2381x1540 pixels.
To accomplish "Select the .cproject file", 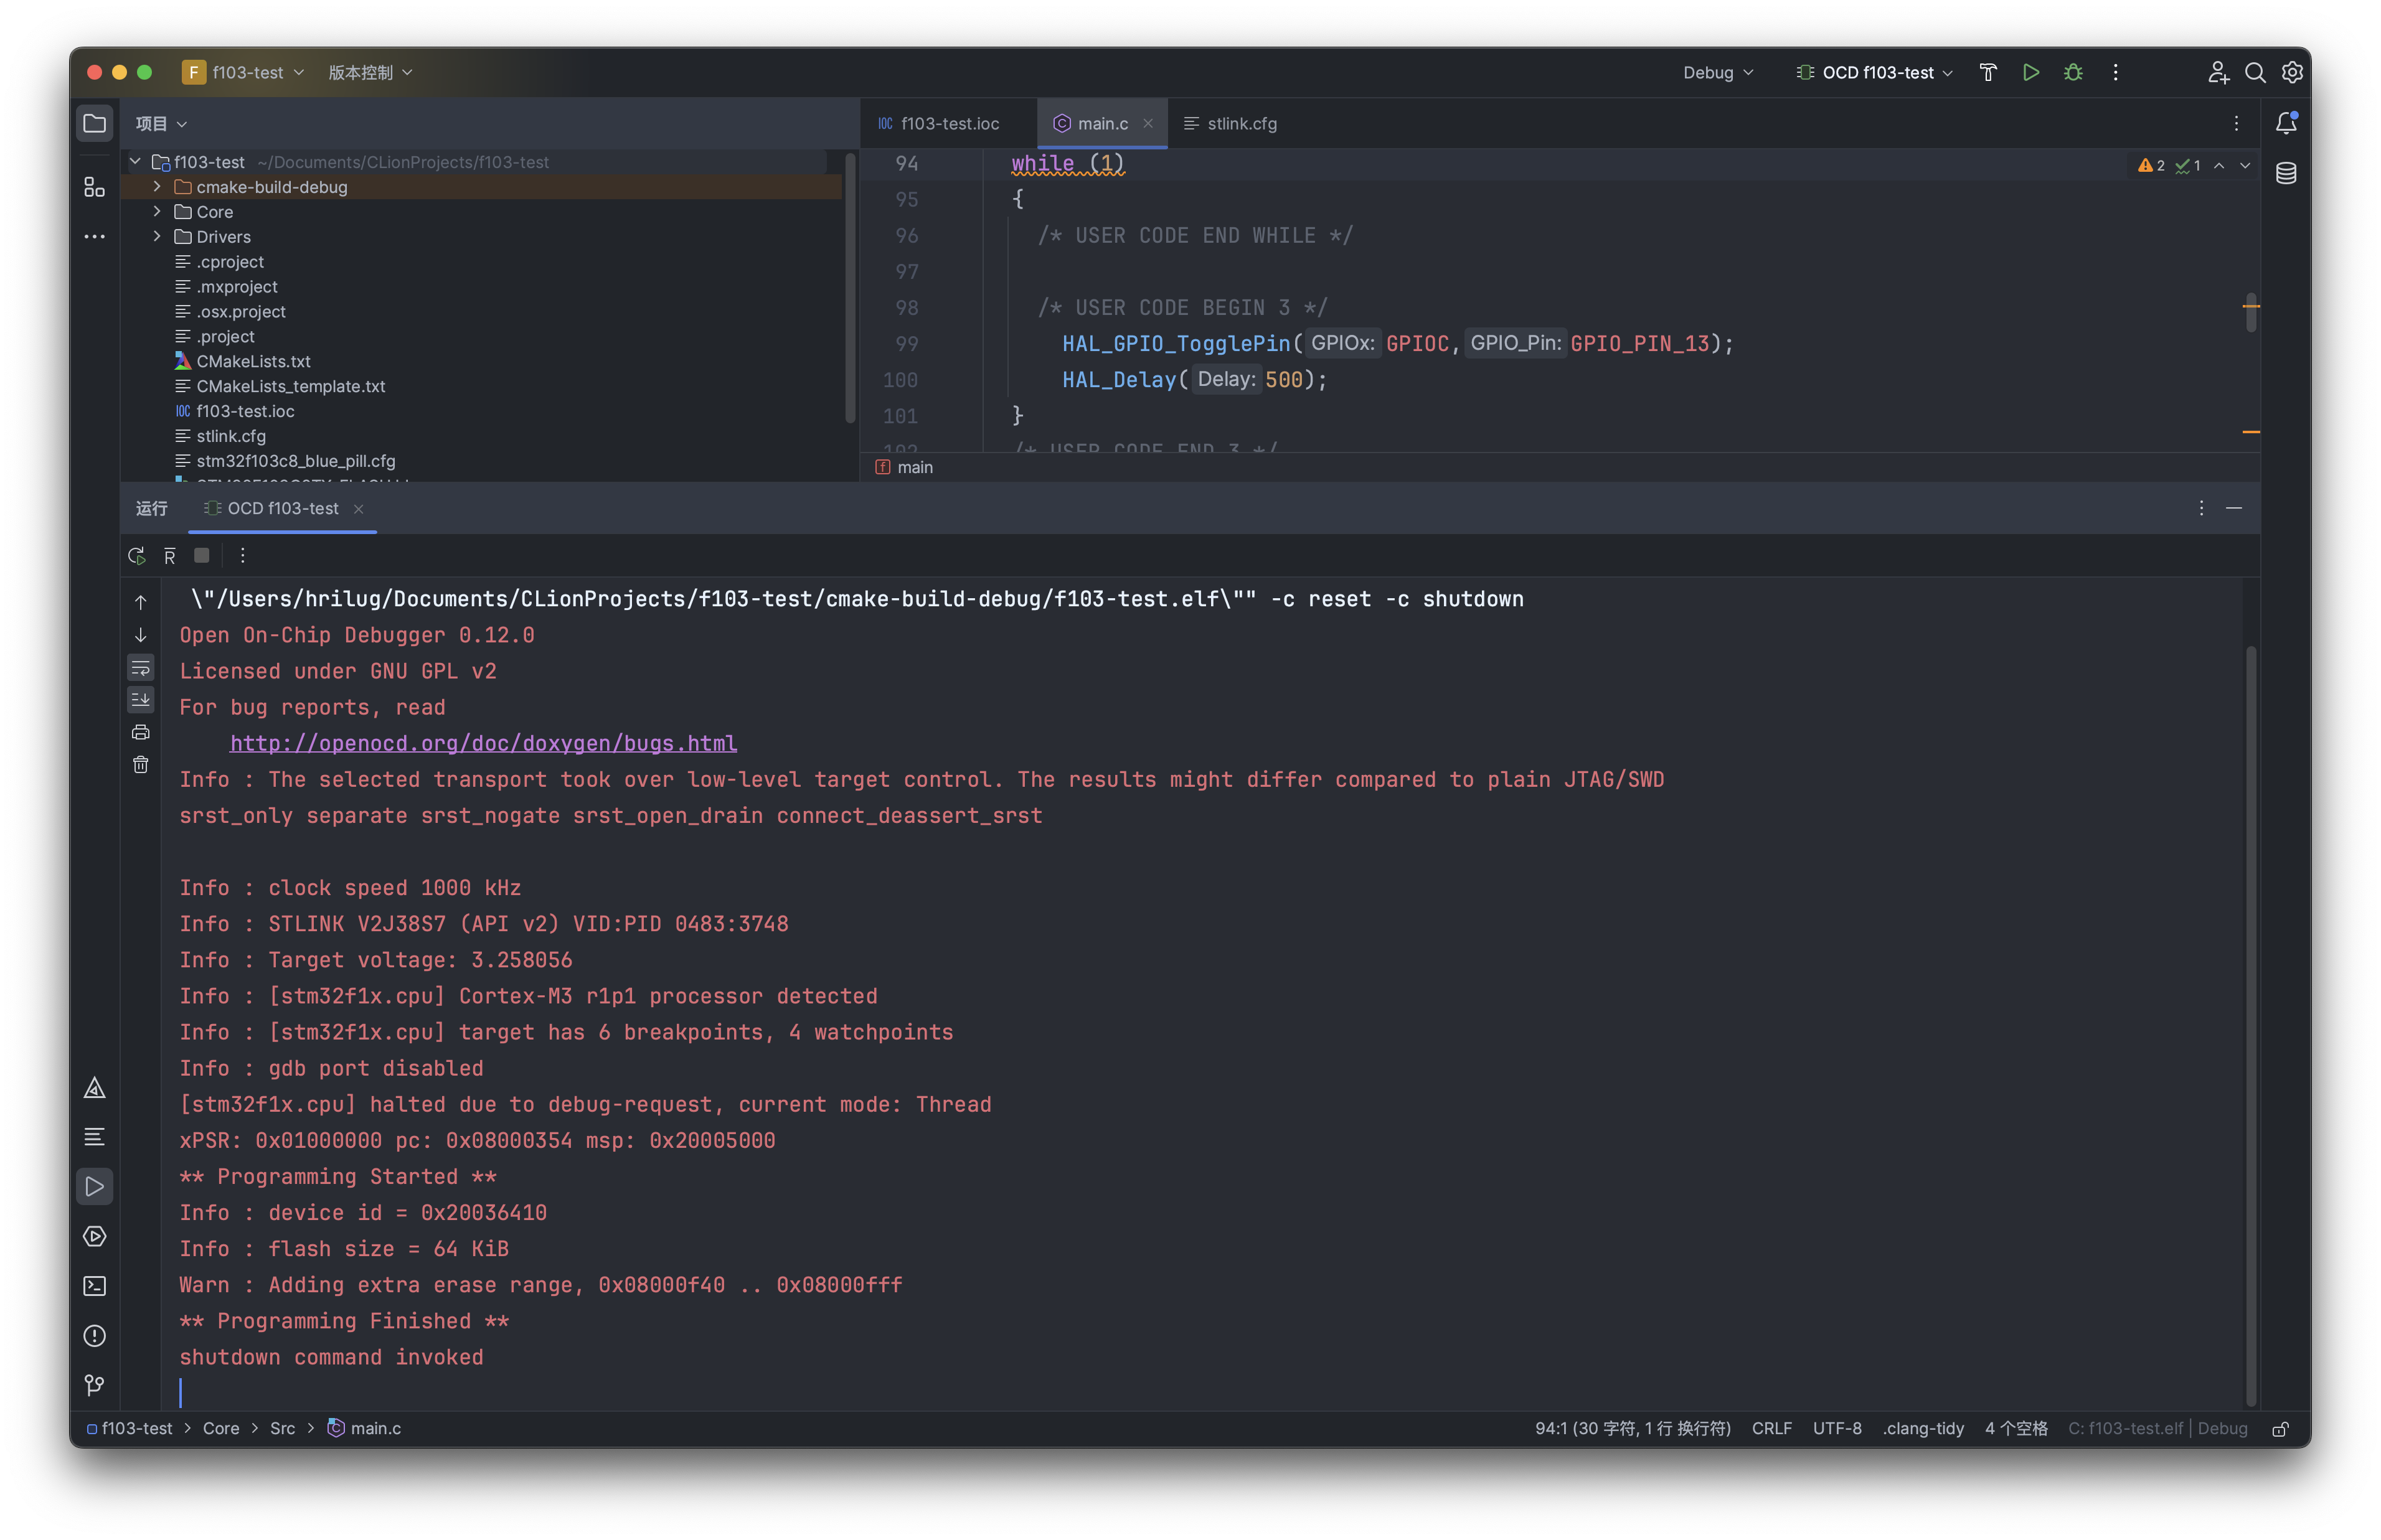I will (230, 261).
